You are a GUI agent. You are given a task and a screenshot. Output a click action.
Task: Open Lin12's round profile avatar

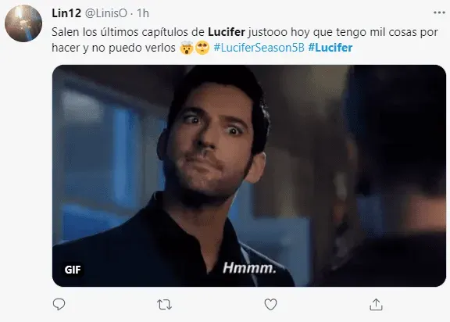[x=23, y=23]
